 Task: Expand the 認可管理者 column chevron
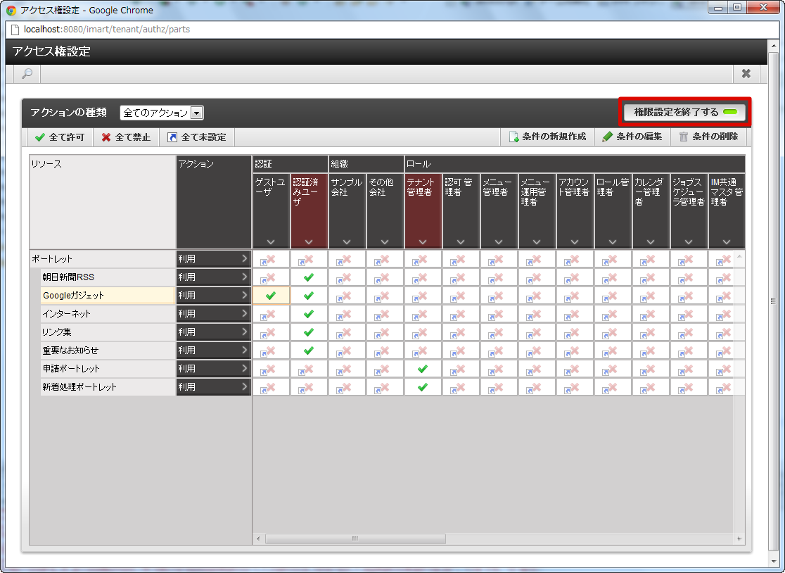pyautogui.click(x=461, y=242)
